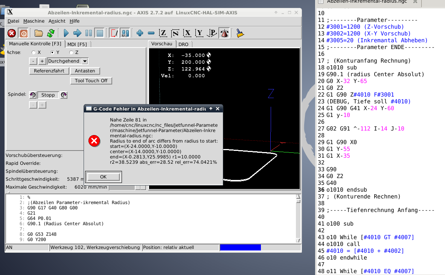The image size is (445, 275).
Task: Toggle the optional pause M1 icon
Action: [x=125, y=33]
